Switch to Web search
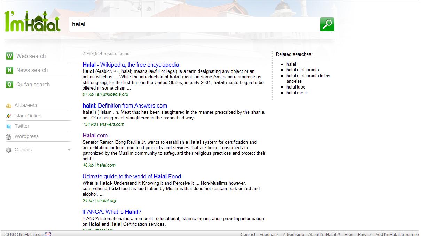 pyautogui.click(x=31, y=56)
